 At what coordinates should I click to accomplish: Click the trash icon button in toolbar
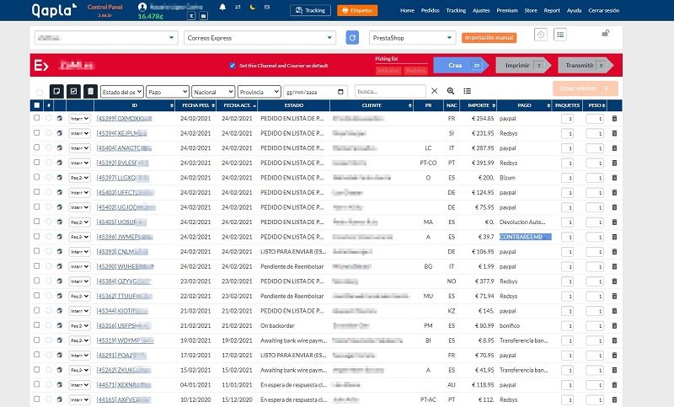(x=90, y=91)
